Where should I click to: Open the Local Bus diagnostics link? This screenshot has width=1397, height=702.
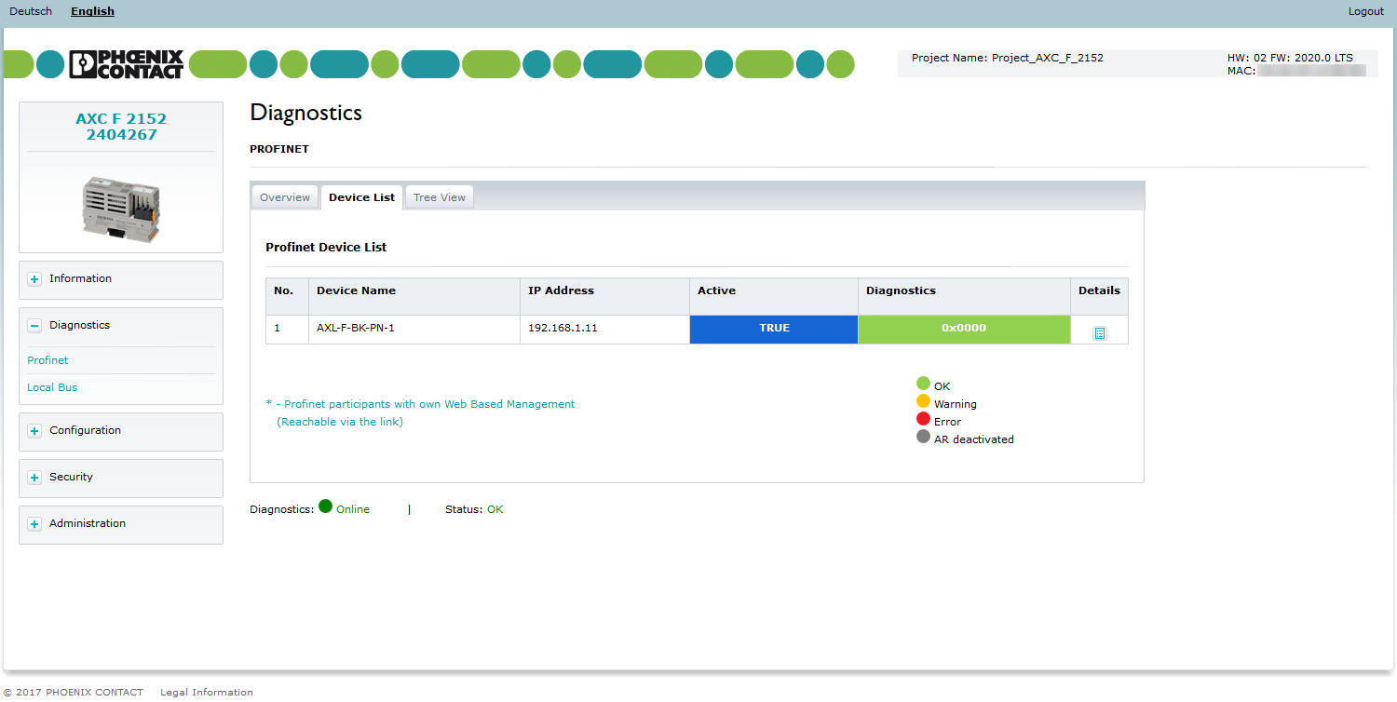point(52,387)
